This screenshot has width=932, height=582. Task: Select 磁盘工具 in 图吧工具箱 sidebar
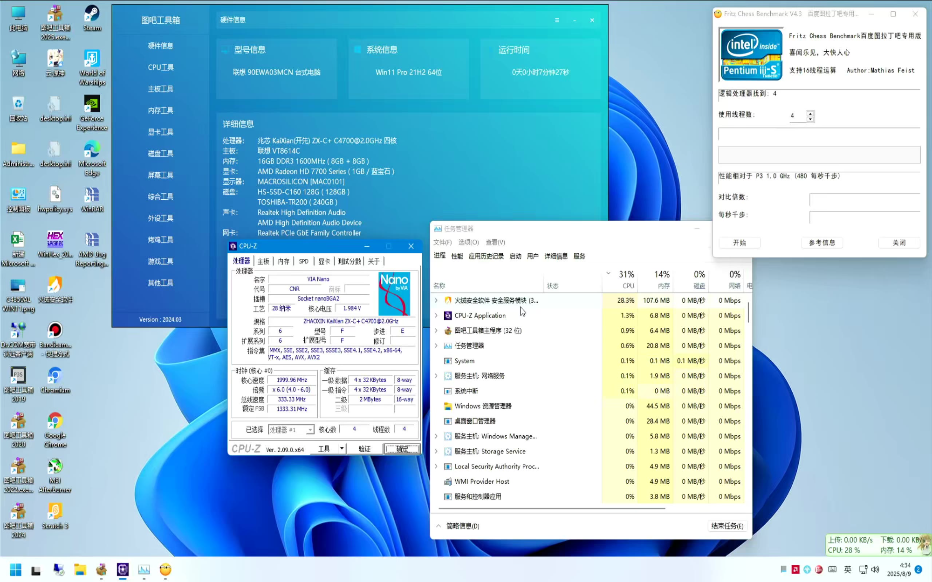161,153
